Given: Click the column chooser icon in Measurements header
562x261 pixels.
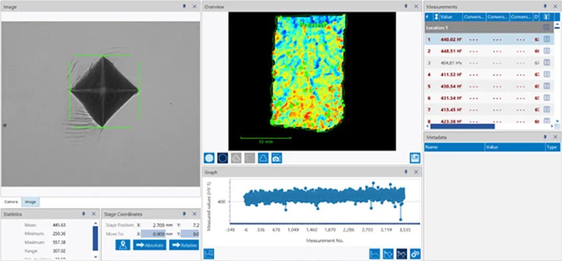Looking at the screenshot, I should pyautogui.click(x=546, y=17).
